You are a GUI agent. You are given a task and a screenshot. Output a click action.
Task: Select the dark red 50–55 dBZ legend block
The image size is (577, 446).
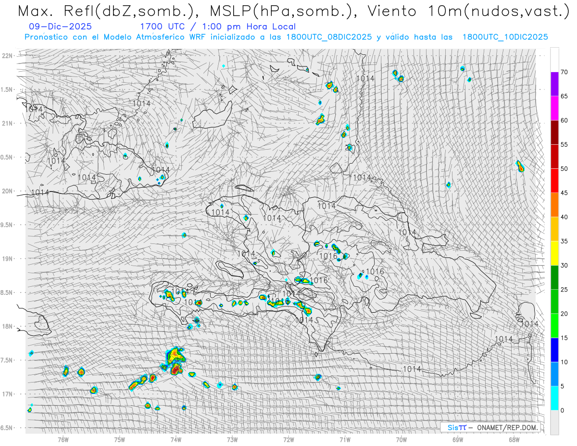click(x=554, y=156)
